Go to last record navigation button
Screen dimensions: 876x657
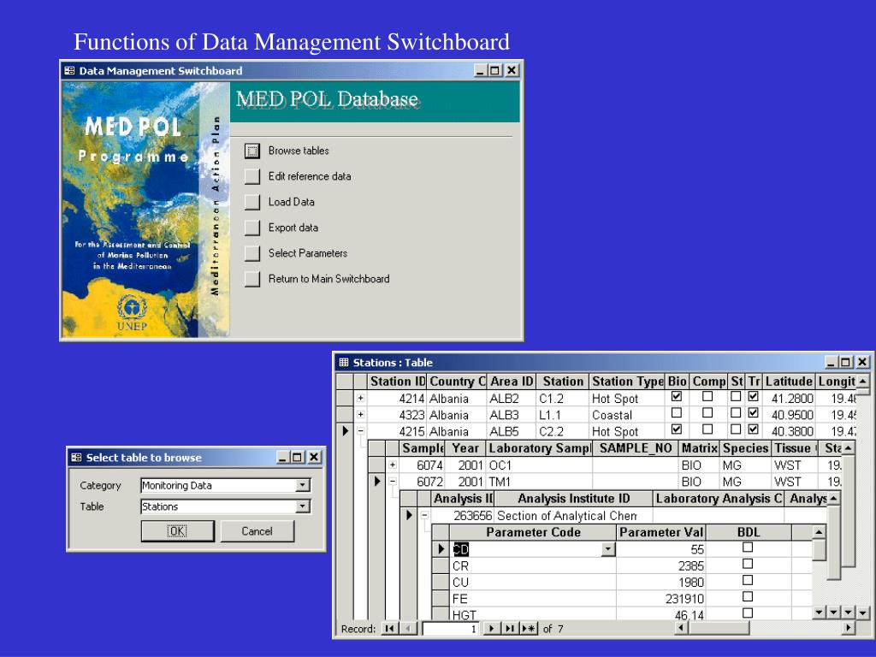(509, 629)
